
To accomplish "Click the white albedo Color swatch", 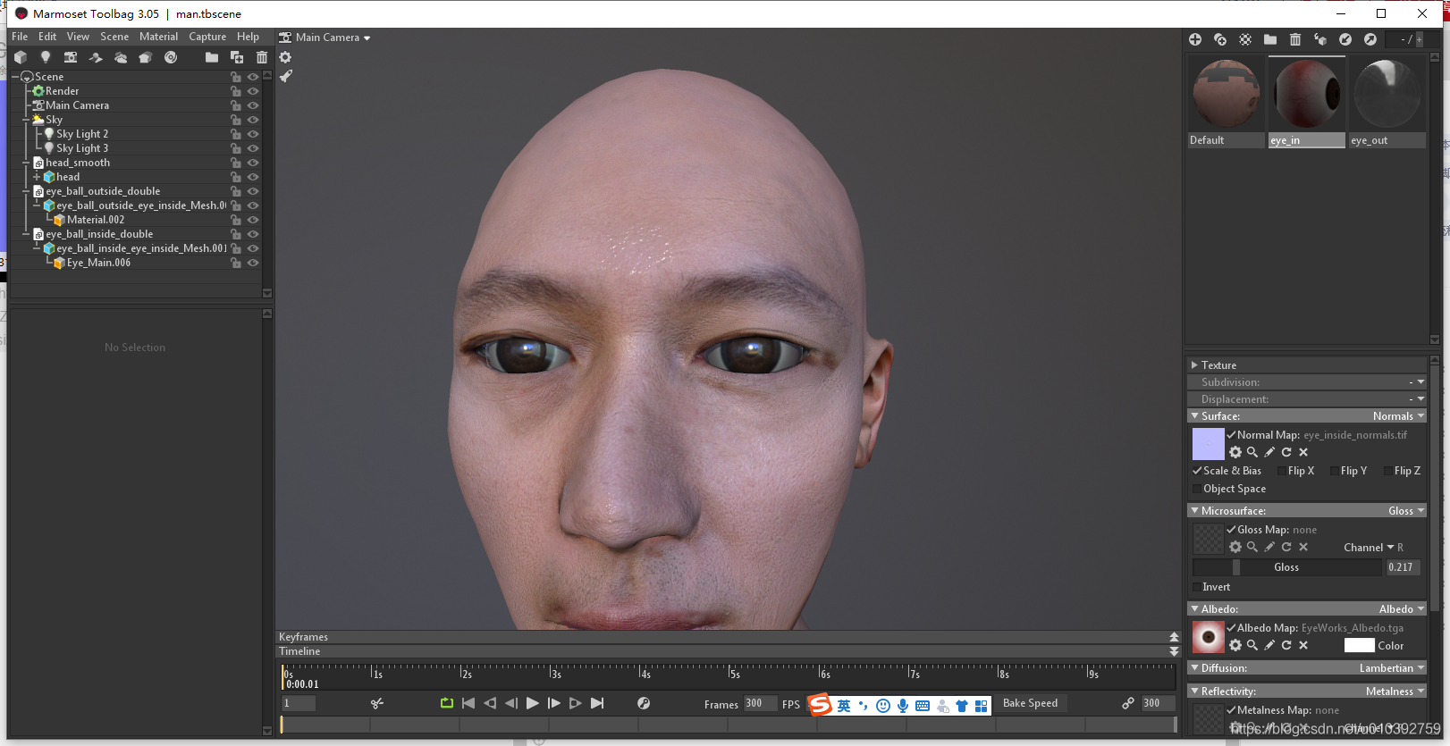I will pos(1359,645).
